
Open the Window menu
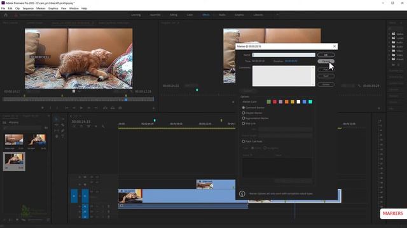(74, 8)
